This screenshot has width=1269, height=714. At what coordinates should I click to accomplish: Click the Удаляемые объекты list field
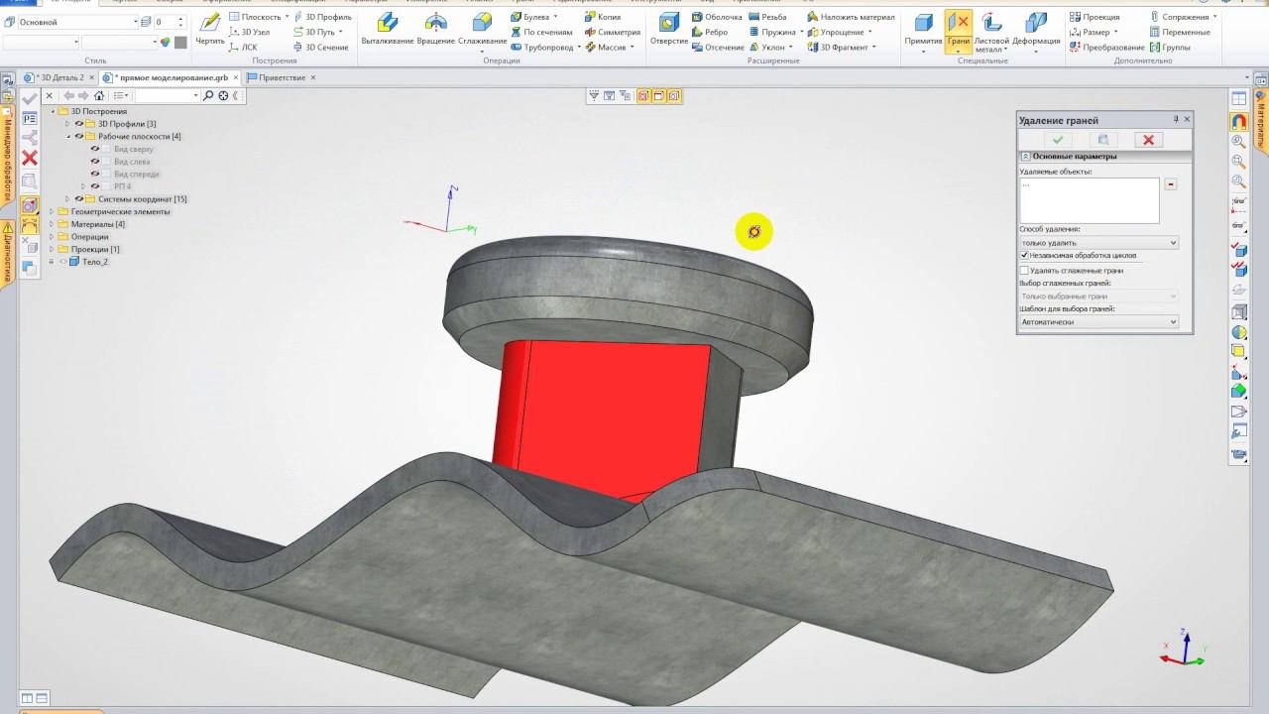(1089, 200)
